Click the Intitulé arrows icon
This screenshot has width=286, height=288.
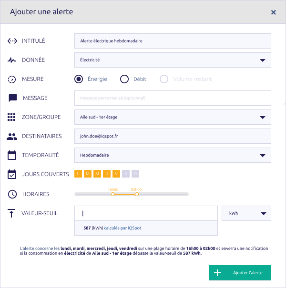click(x=12, y=41)
